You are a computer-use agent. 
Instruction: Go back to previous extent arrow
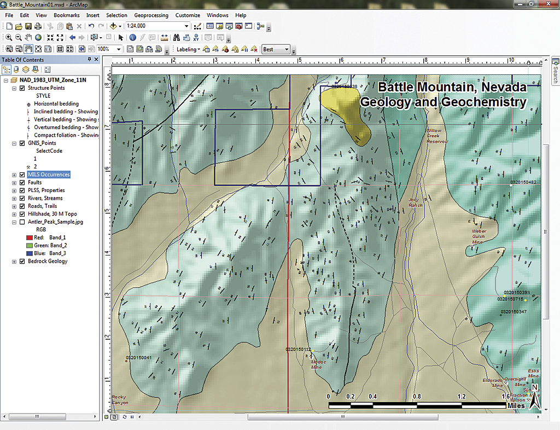coord(72,38)
